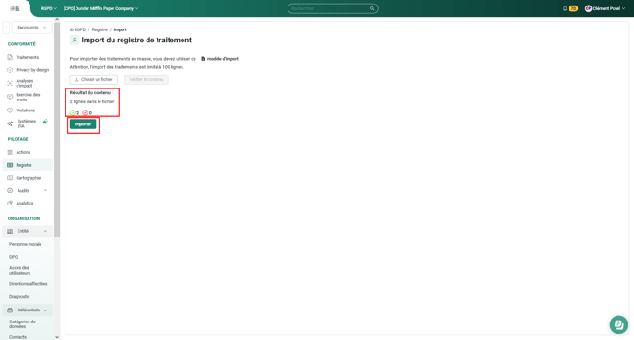This screenshot has width=634, height=340.
Task: Click the search magnifier icon
Action: (x=372, y=8)
